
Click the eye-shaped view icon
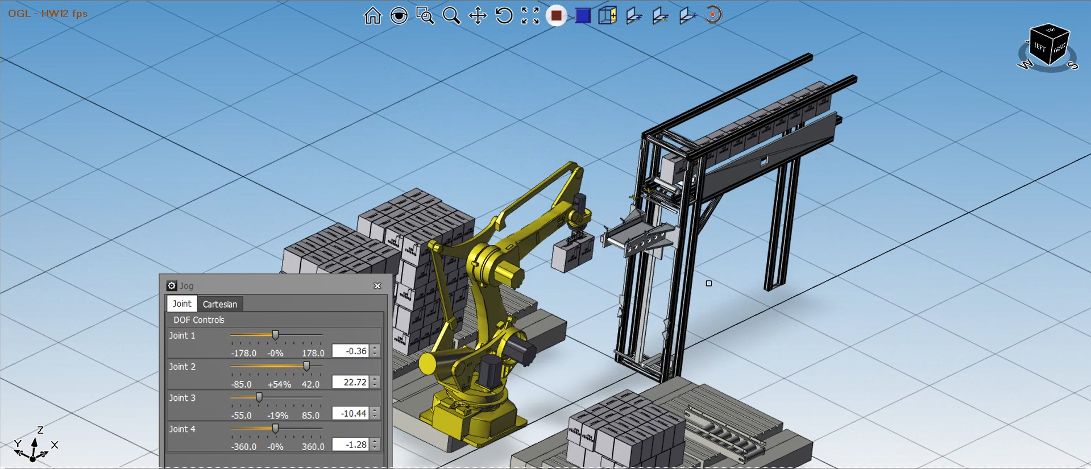(399, 15)
